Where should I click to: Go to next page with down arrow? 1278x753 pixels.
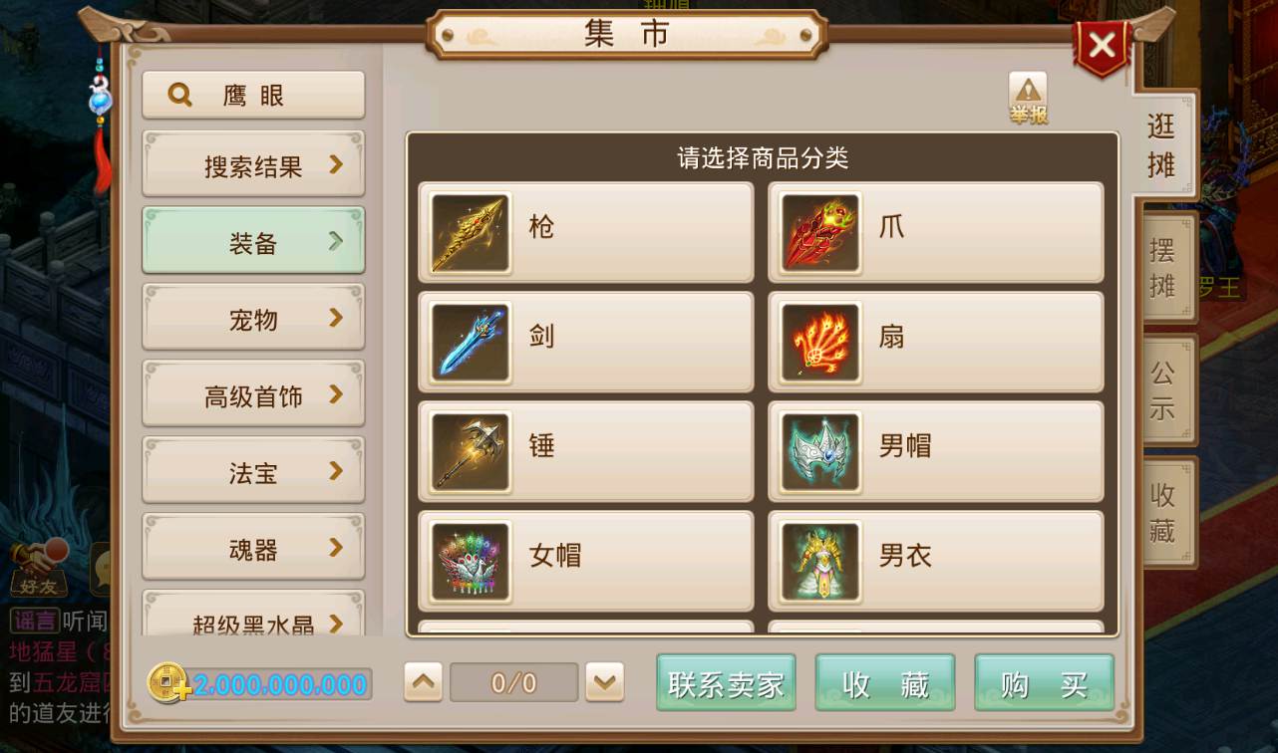tap(604, 682)
